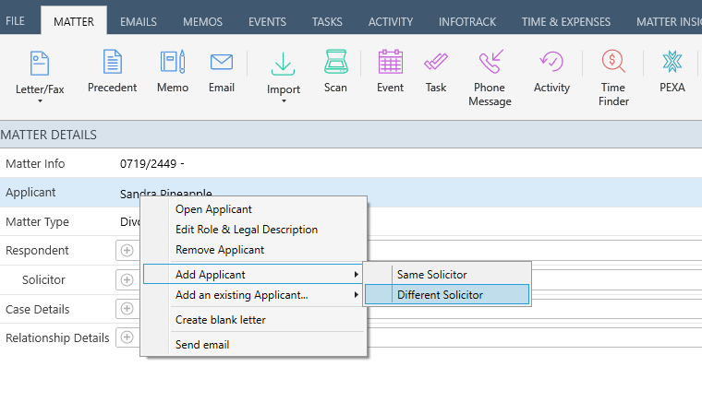Open the FILE menu
This screenshot has height=414, width=702.
pos(15,21)
